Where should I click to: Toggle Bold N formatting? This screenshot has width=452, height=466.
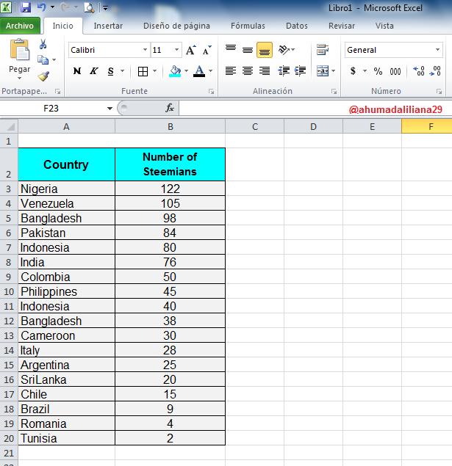77,71
